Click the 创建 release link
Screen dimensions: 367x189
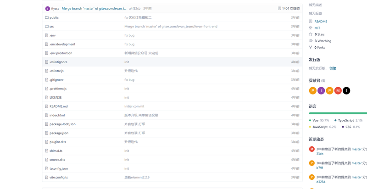click(x=333, y=68)
